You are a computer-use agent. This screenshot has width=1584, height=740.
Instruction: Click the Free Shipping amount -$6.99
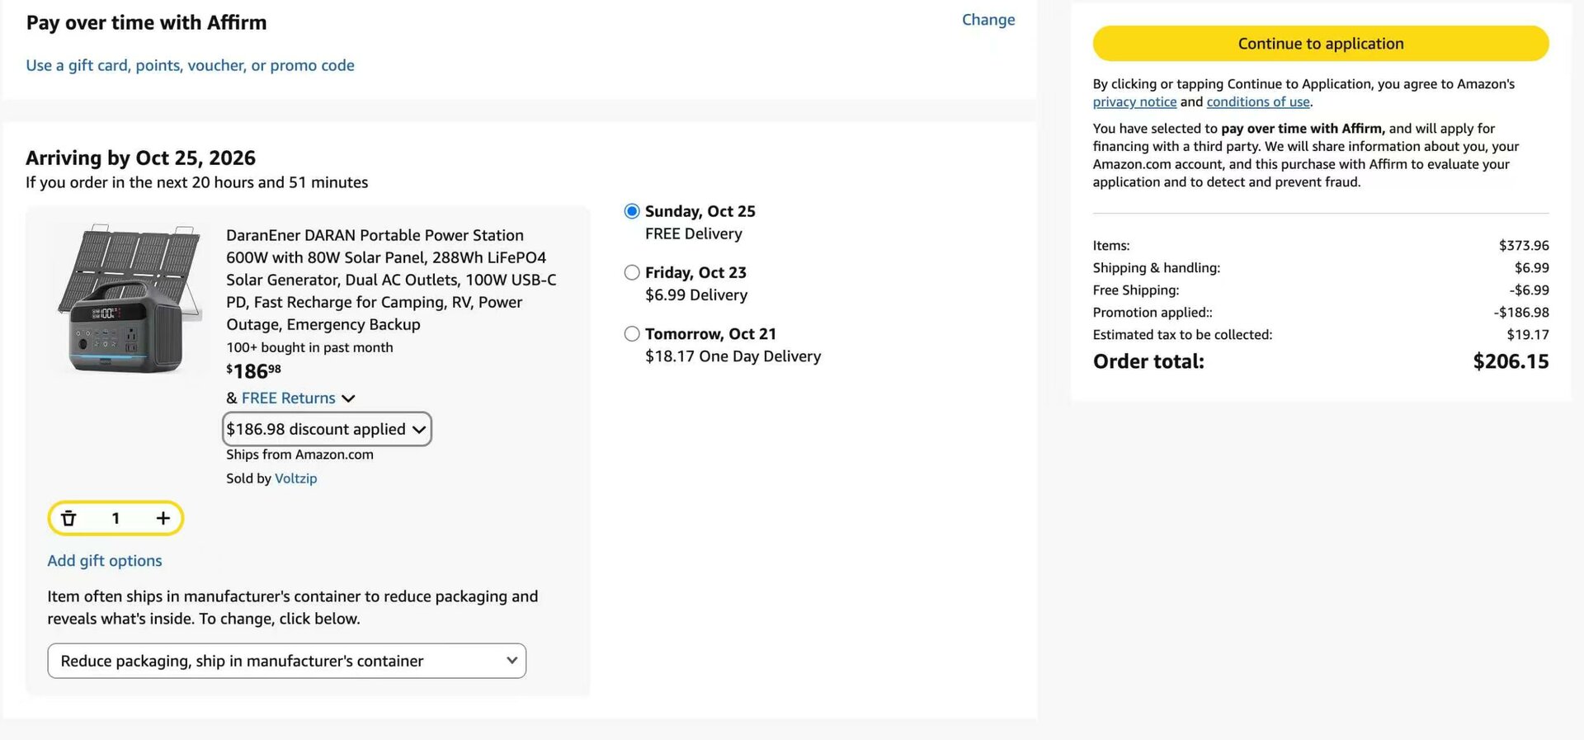point(1530,290)
